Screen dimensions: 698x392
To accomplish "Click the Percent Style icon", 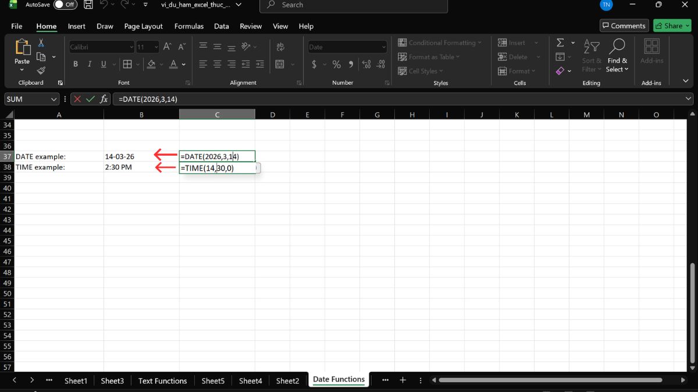I will pyautogui.click(x=336, y=64).
